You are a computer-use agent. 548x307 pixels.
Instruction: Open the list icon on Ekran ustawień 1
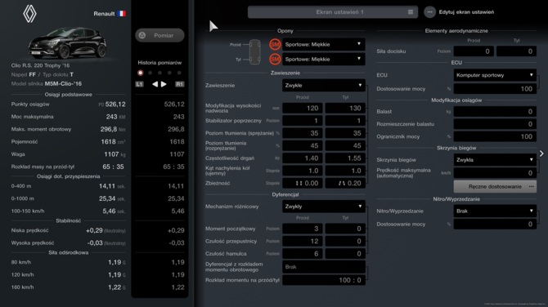coord(411,12)
